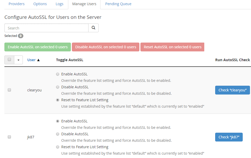Viewport: 251px width, 158px height.
Task: Switch to the Providers tab
Action: coord(17,4)
